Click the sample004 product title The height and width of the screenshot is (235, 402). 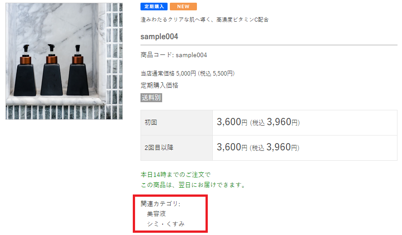[159, 36]
